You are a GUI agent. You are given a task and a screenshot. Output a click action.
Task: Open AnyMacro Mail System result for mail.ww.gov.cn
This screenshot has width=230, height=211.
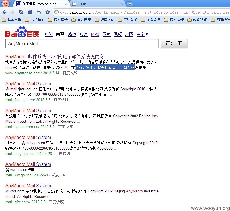tap(28, 164)
